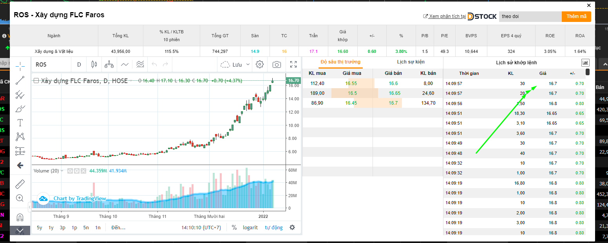Activate the zoom in tool
608x243 pixels.
click(20, 198)
